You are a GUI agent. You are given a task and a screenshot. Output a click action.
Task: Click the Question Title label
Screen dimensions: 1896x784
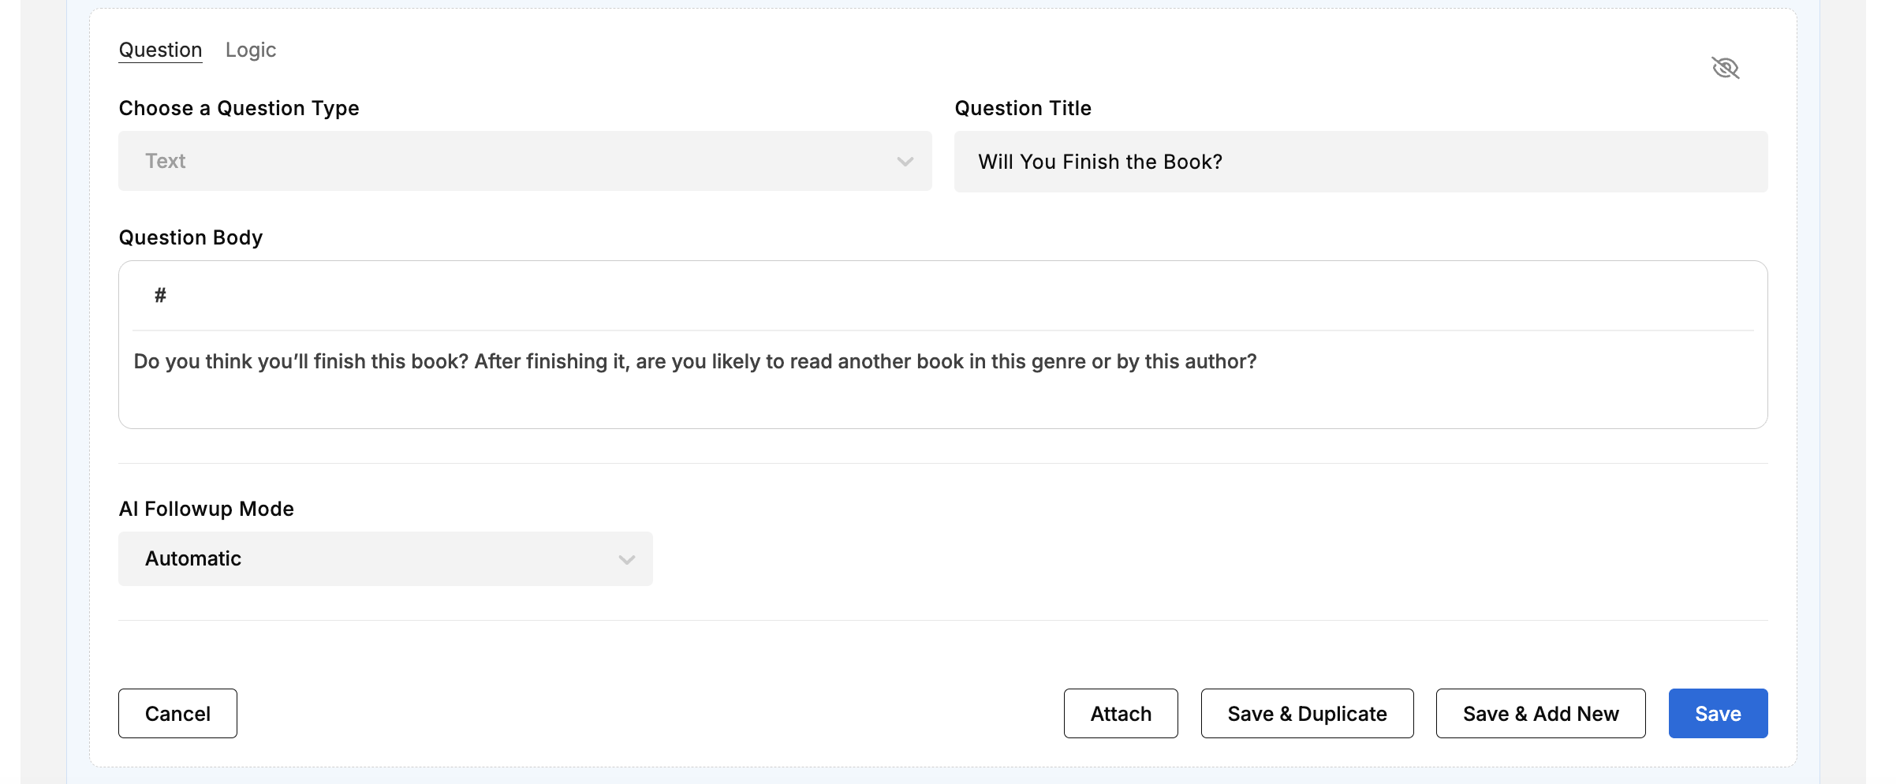click(x=1022, y=109)
